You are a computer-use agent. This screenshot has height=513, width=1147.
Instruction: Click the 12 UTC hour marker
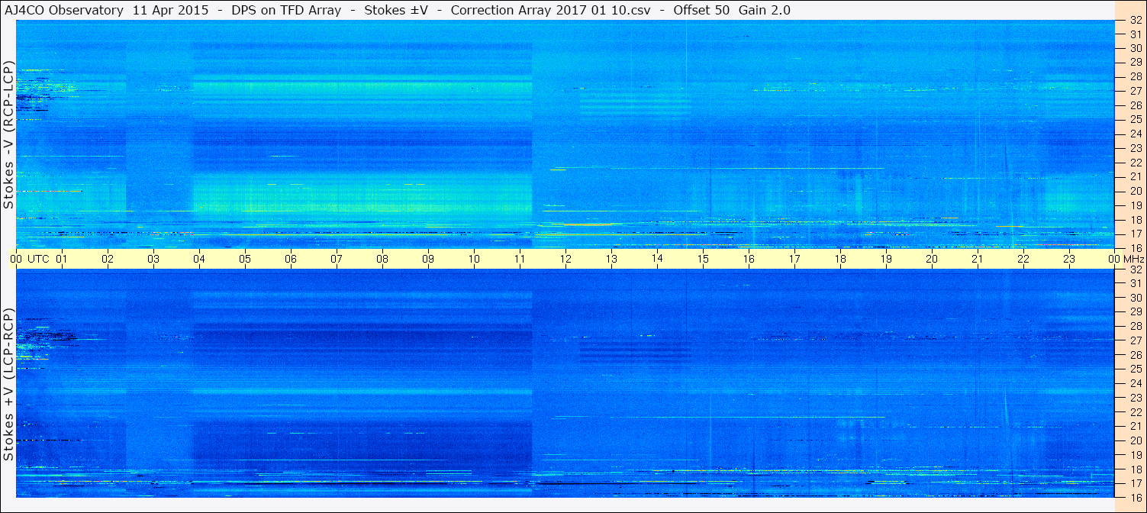pos(565,259)
